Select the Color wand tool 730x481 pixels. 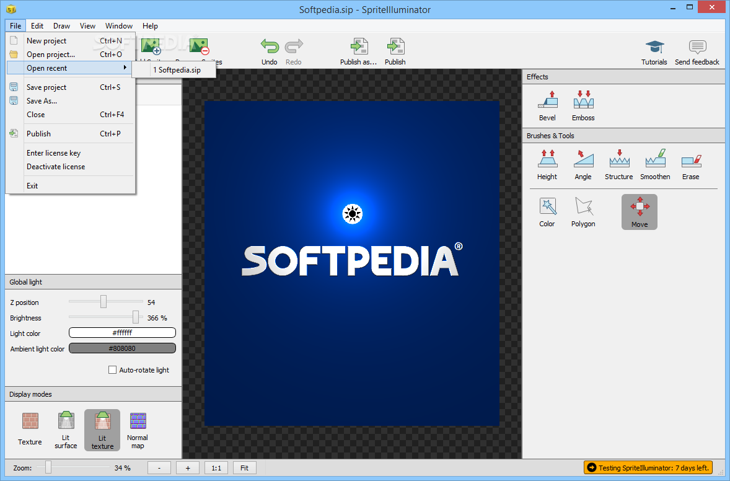pyautogui.click(x=547, y=213)
